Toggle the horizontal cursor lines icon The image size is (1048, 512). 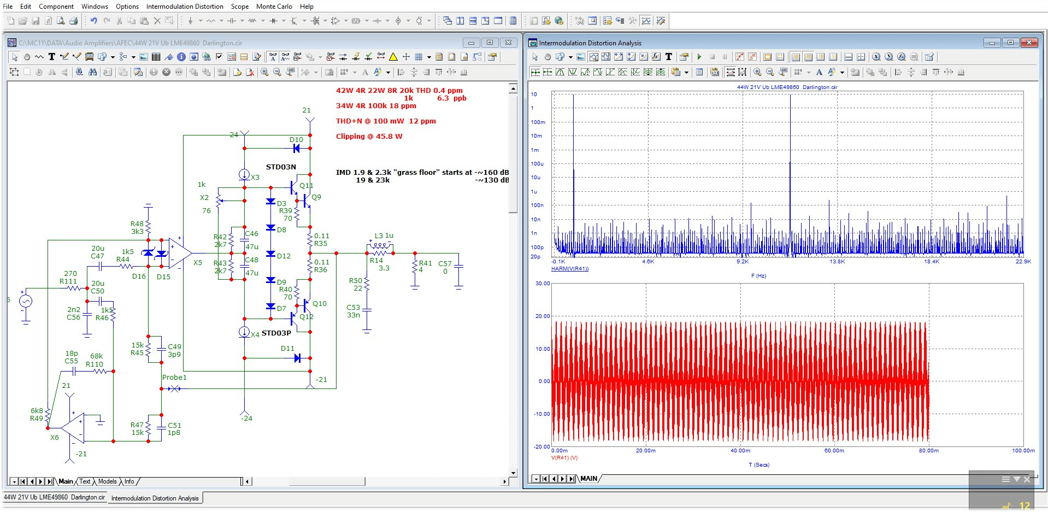pyautogui.click(x=849, y=57)
